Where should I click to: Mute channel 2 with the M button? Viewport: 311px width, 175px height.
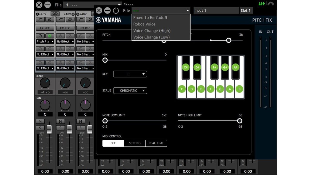pyautogui.click(x=60, y=122)
